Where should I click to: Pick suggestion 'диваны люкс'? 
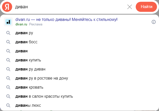click(x=28, y=105)
